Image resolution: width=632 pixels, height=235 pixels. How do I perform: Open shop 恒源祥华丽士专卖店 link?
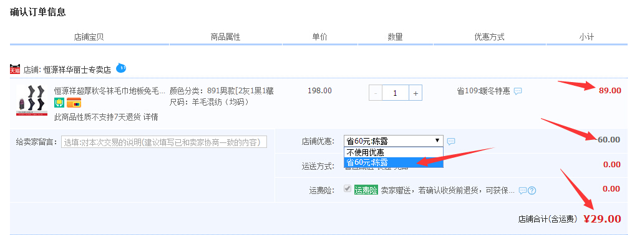pyautogui.click(x=77, y=70)
